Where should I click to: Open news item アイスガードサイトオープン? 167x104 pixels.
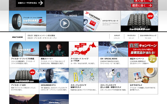42,38
